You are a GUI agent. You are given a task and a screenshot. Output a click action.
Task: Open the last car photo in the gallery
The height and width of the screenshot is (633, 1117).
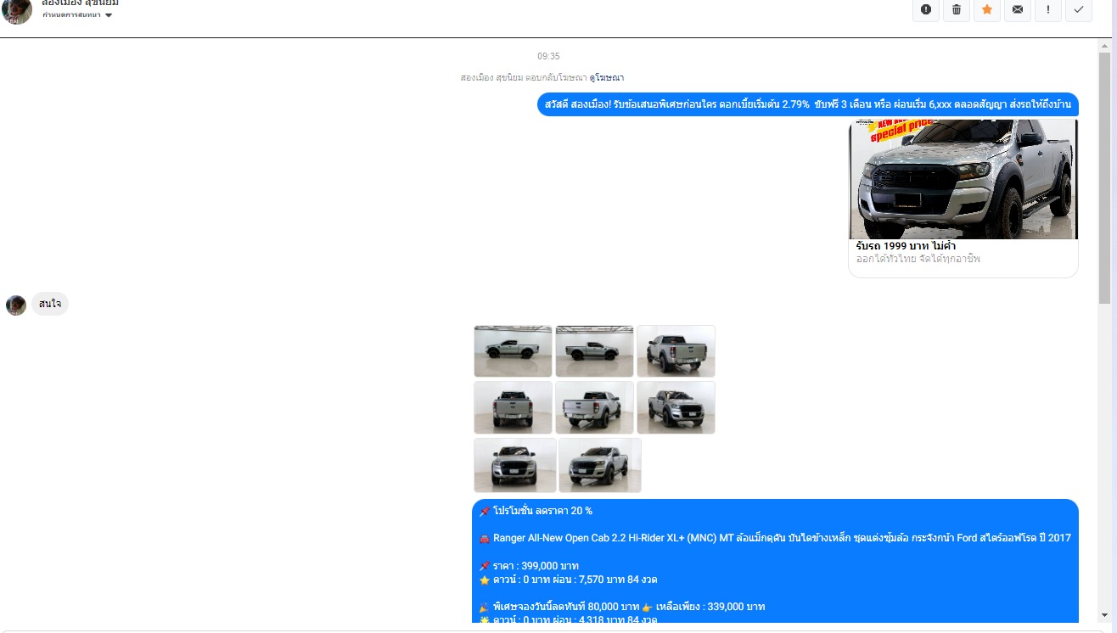(x=600, y=465)
